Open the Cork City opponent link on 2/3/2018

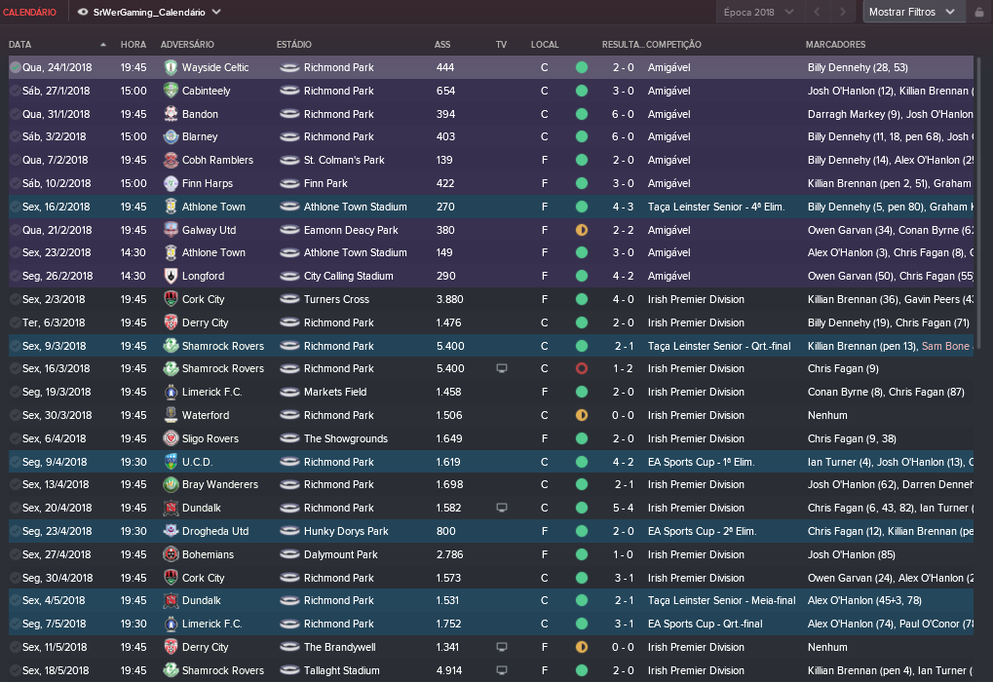(x=204, y=299)
